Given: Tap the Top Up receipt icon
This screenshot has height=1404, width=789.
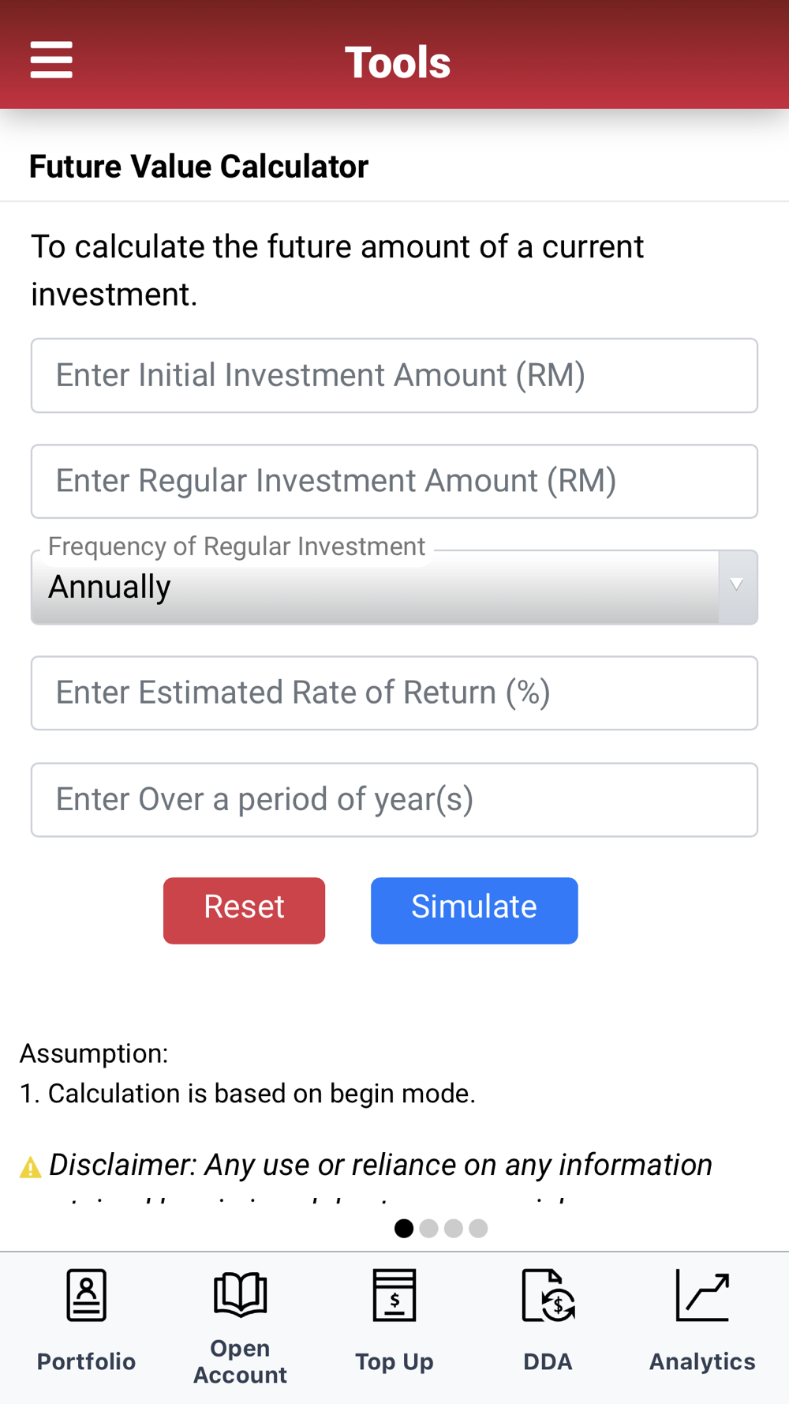Looking at the screenshot, I should [394, 1296].
